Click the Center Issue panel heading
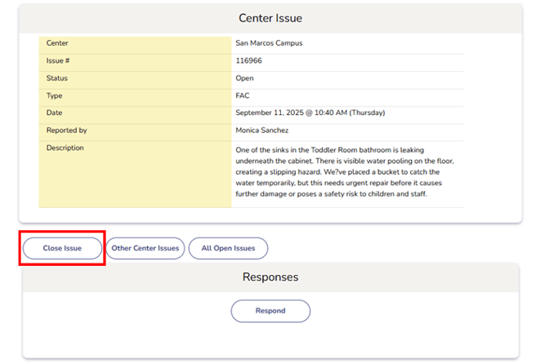Image resolution: width=544 pixels, height=364 pixels. coord(270,18)
